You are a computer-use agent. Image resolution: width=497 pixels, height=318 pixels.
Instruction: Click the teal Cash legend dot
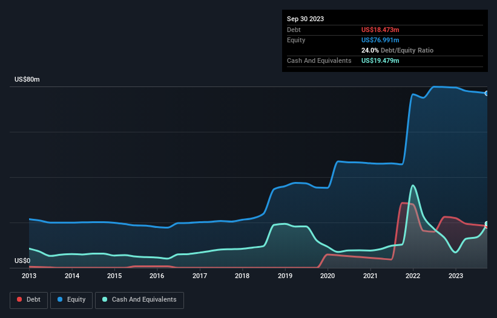pyautogui.click(x=105, y=299)
